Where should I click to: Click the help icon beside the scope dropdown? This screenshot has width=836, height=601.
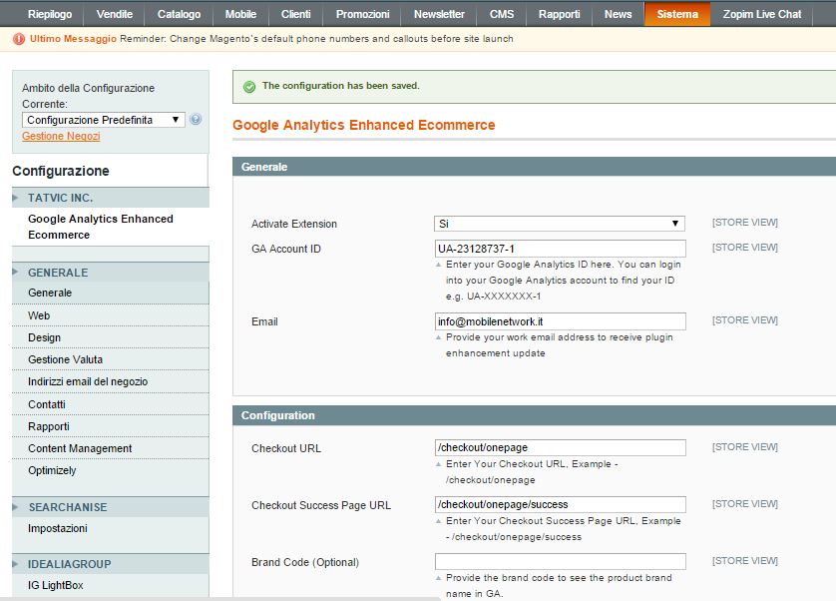tap(196, 120)
